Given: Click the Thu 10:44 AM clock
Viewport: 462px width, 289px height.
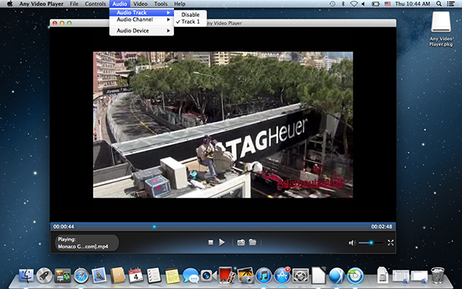Looking at the screenshot, I should click(413, 4).
